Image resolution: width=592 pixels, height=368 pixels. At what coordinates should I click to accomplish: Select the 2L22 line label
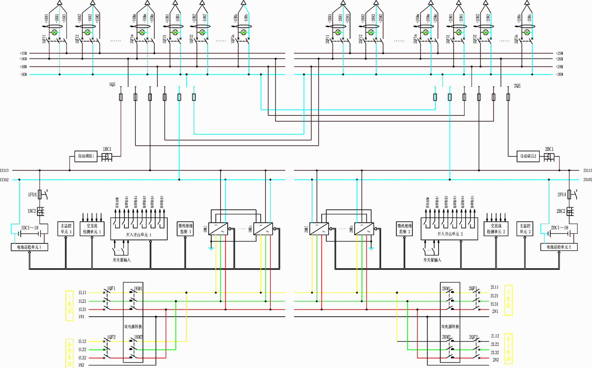(x=495, y=344)
